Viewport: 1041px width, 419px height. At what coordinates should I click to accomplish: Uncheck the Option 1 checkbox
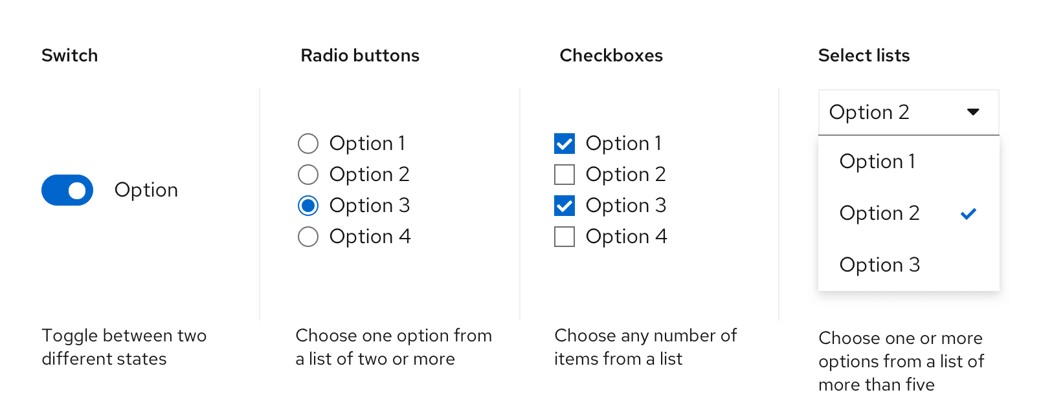click(x=565, y=144)
